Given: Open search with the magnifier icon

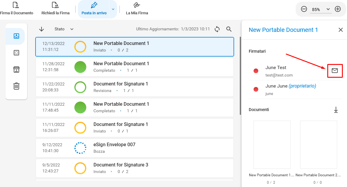Looking at the screenshot, I should [x=229, y=29].
